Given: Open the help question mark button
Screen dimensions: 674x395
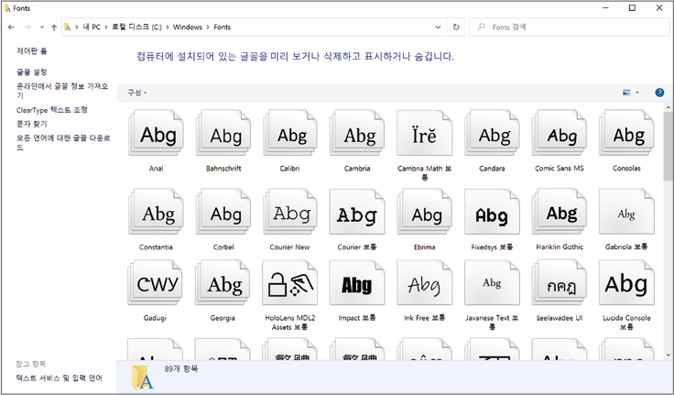Looking at the screenshot, I should pyautogui.click(x=659, y=93).
